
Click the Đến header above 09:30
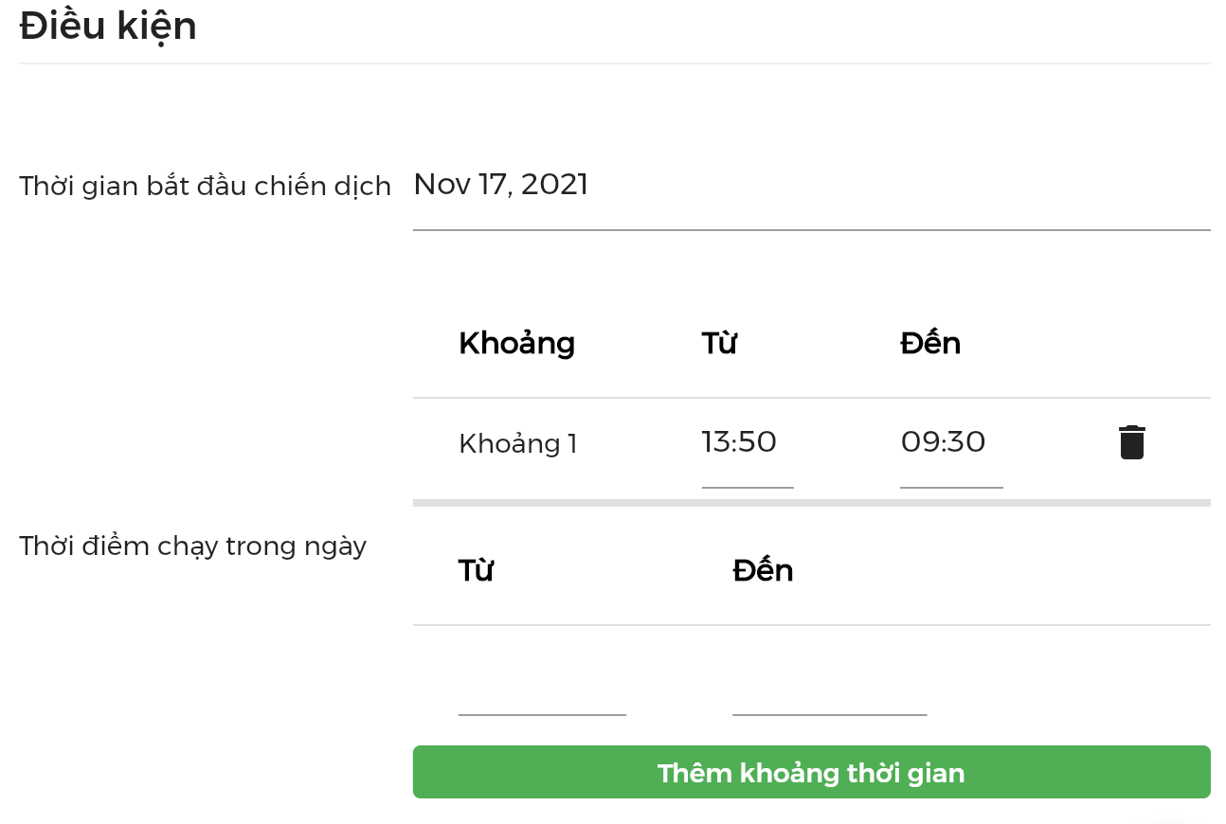930,343
